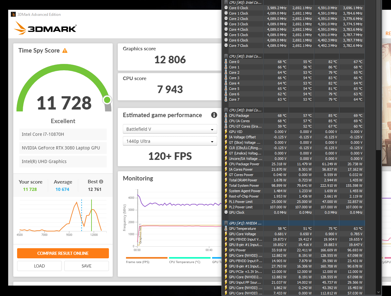Click the SAVE button
The image size is (391, 296).
pyautogui.click(x=86, y=266)
